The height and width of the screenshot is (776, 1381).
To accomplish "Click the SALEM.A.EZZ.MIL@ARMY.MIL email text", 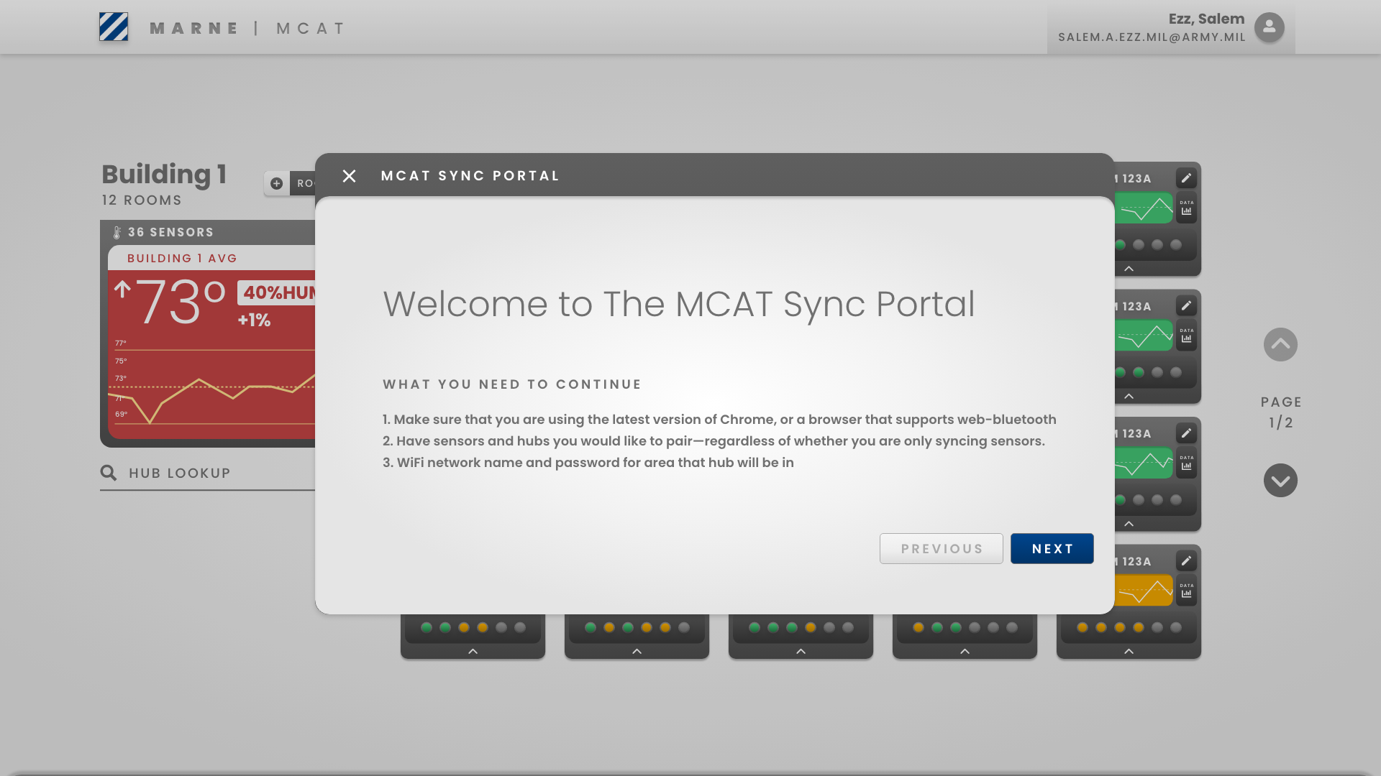I will coord(1152,37).
